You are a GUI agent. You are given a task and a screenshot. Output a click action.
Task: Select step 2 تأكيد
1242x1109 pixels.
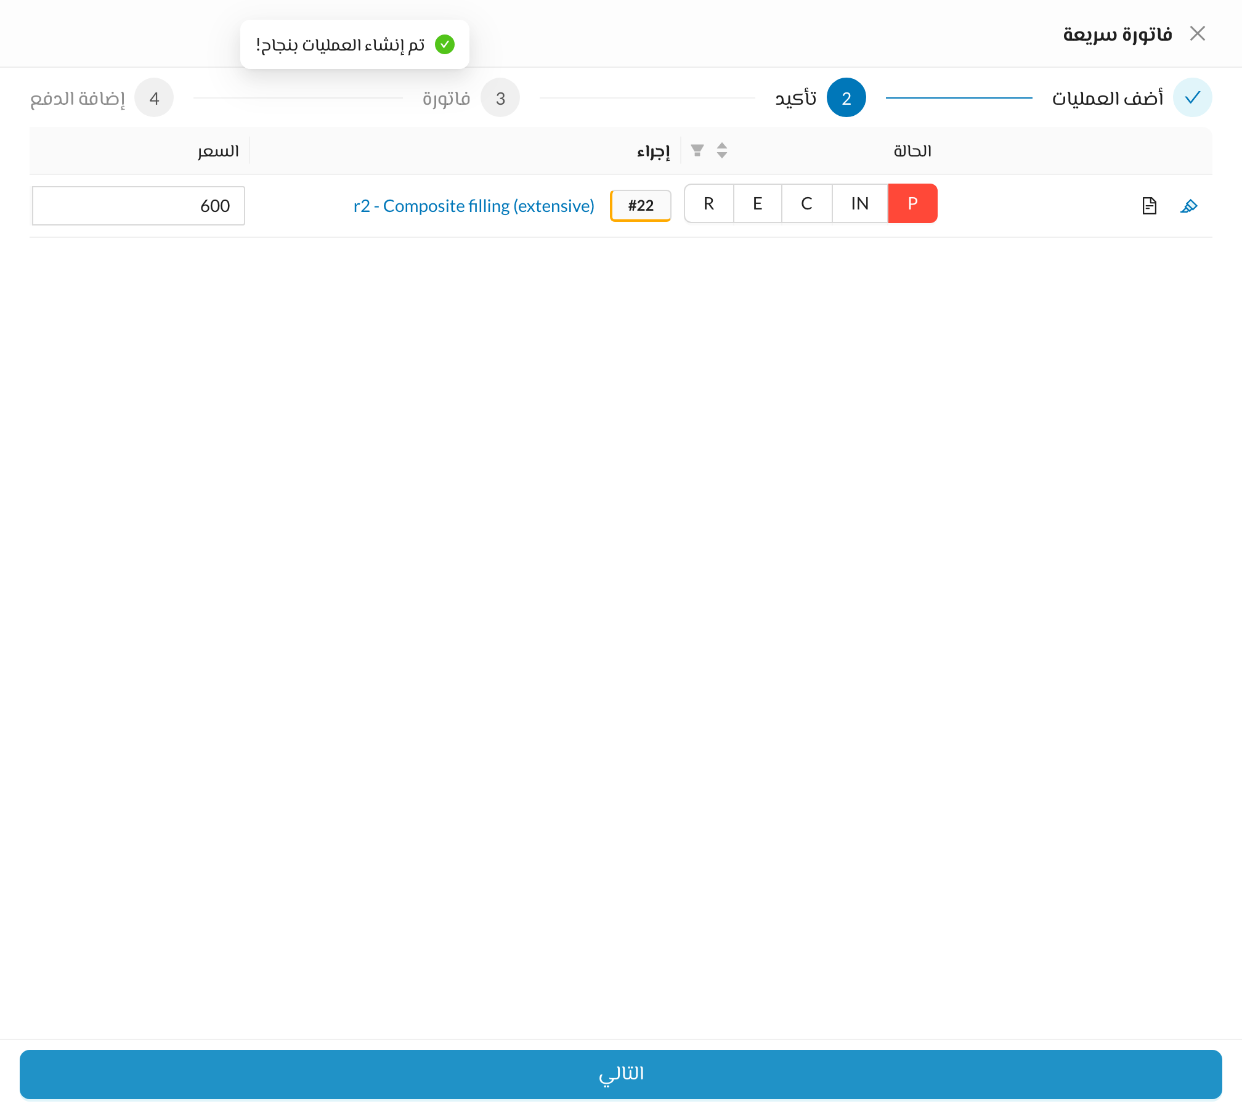(x=820, y=97)
